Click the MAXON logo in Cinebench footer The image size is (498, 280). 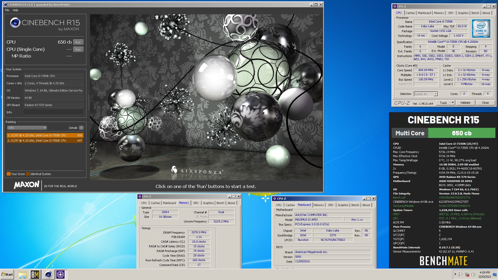tap(26, 185)
